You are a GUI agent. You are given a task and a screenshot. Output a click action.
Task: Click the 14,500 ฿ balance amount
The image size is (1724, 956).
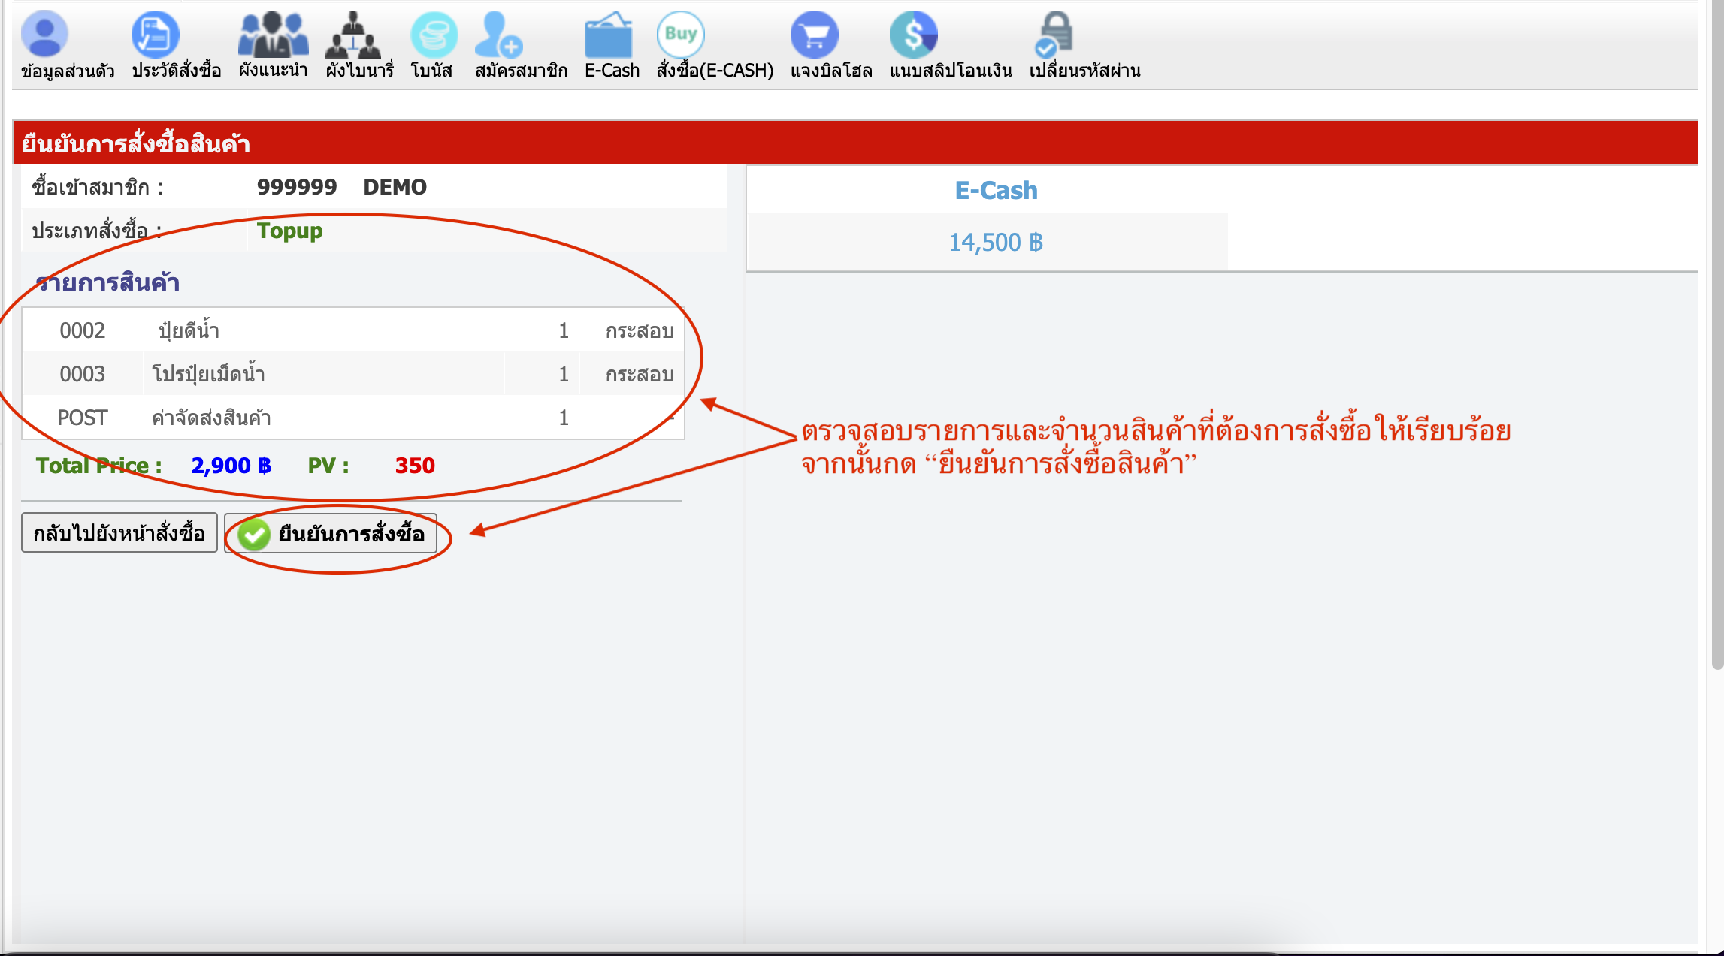point(996,243)
